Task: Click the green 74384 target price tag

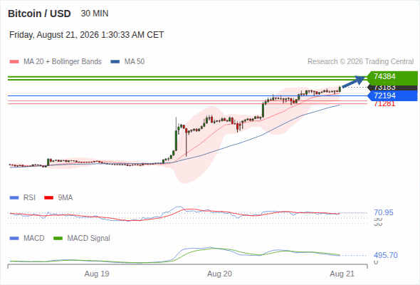Action: pyautogui.click(x=392, y=77)
